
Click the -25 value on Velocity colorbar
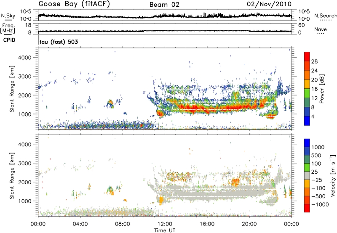point(317,180)
